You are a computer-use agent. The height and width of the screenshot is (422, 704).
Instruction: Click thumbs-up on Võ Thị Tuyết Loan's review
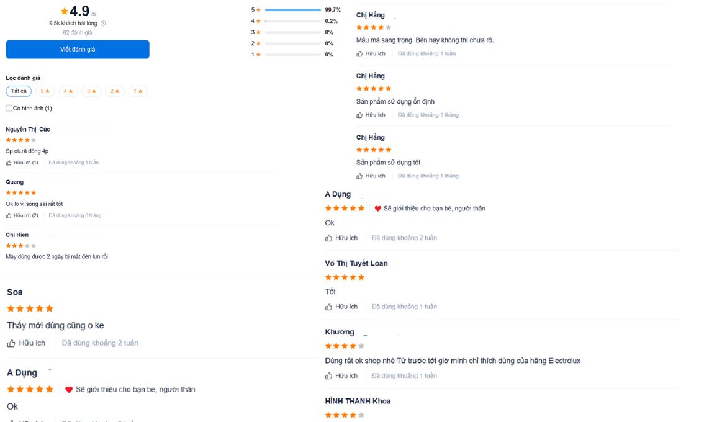pyautogui.click(x=329, y=307)
